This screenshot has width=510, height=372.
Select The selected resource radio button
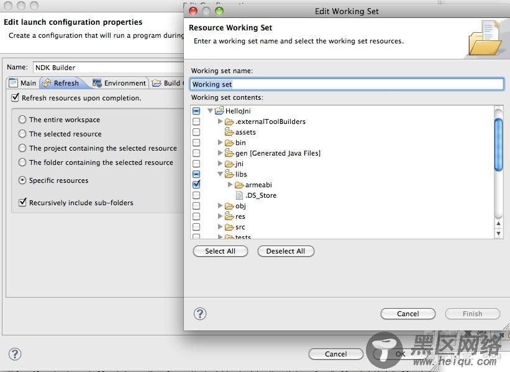[22, 134]
